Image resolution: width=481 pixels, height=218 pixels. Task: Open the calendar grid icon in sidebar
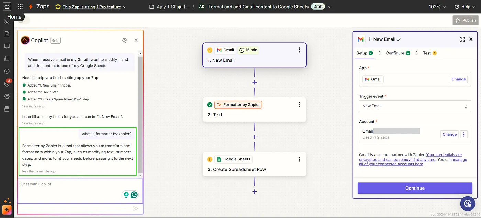[7, 59]
